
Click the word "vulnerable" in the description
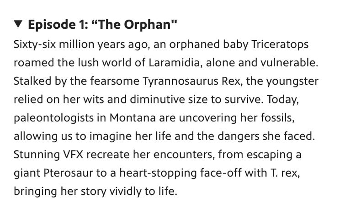(x=289, y=63)
